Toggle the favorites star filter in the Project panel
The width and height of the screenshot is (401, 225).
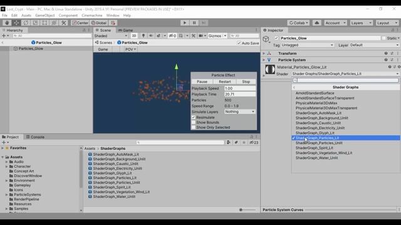tap(244, 142)
